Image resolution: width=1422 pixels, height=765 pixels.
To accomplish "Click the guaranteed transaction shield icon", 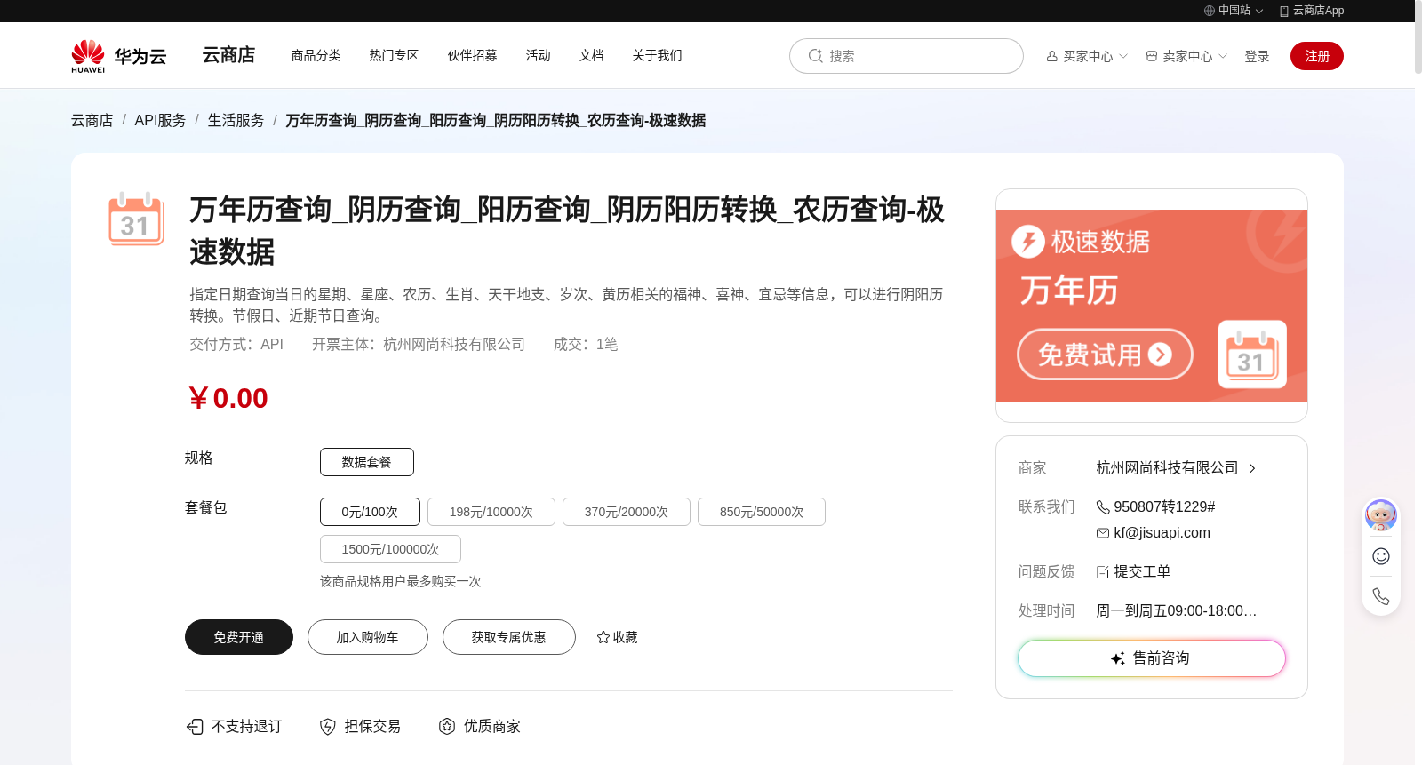I will pos(328,727).
